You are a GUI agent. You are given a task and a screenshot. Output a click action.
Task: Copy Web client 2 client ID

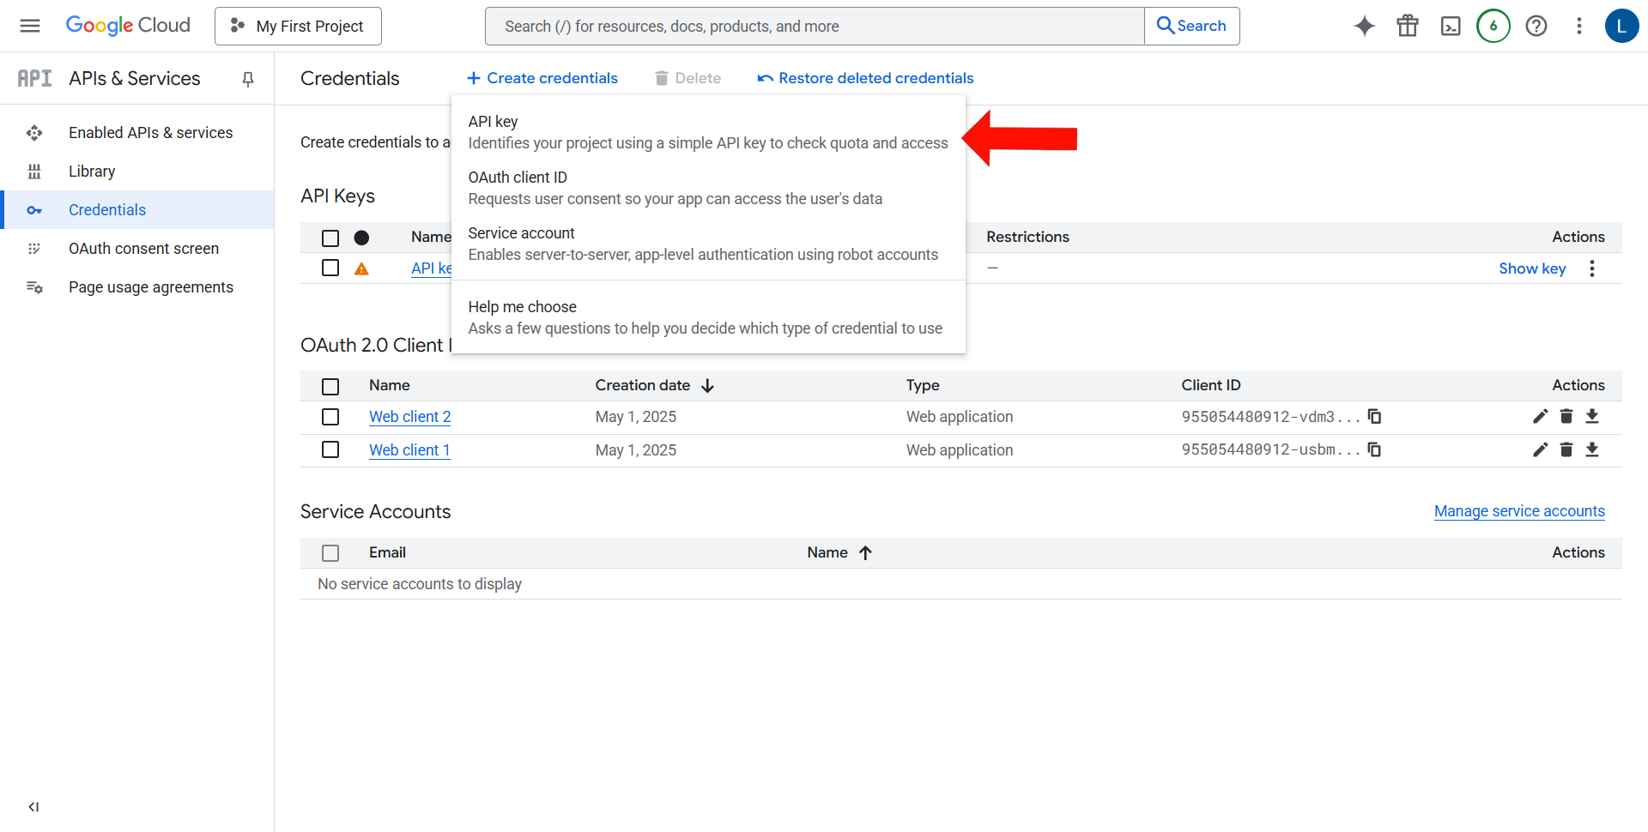1374,417
